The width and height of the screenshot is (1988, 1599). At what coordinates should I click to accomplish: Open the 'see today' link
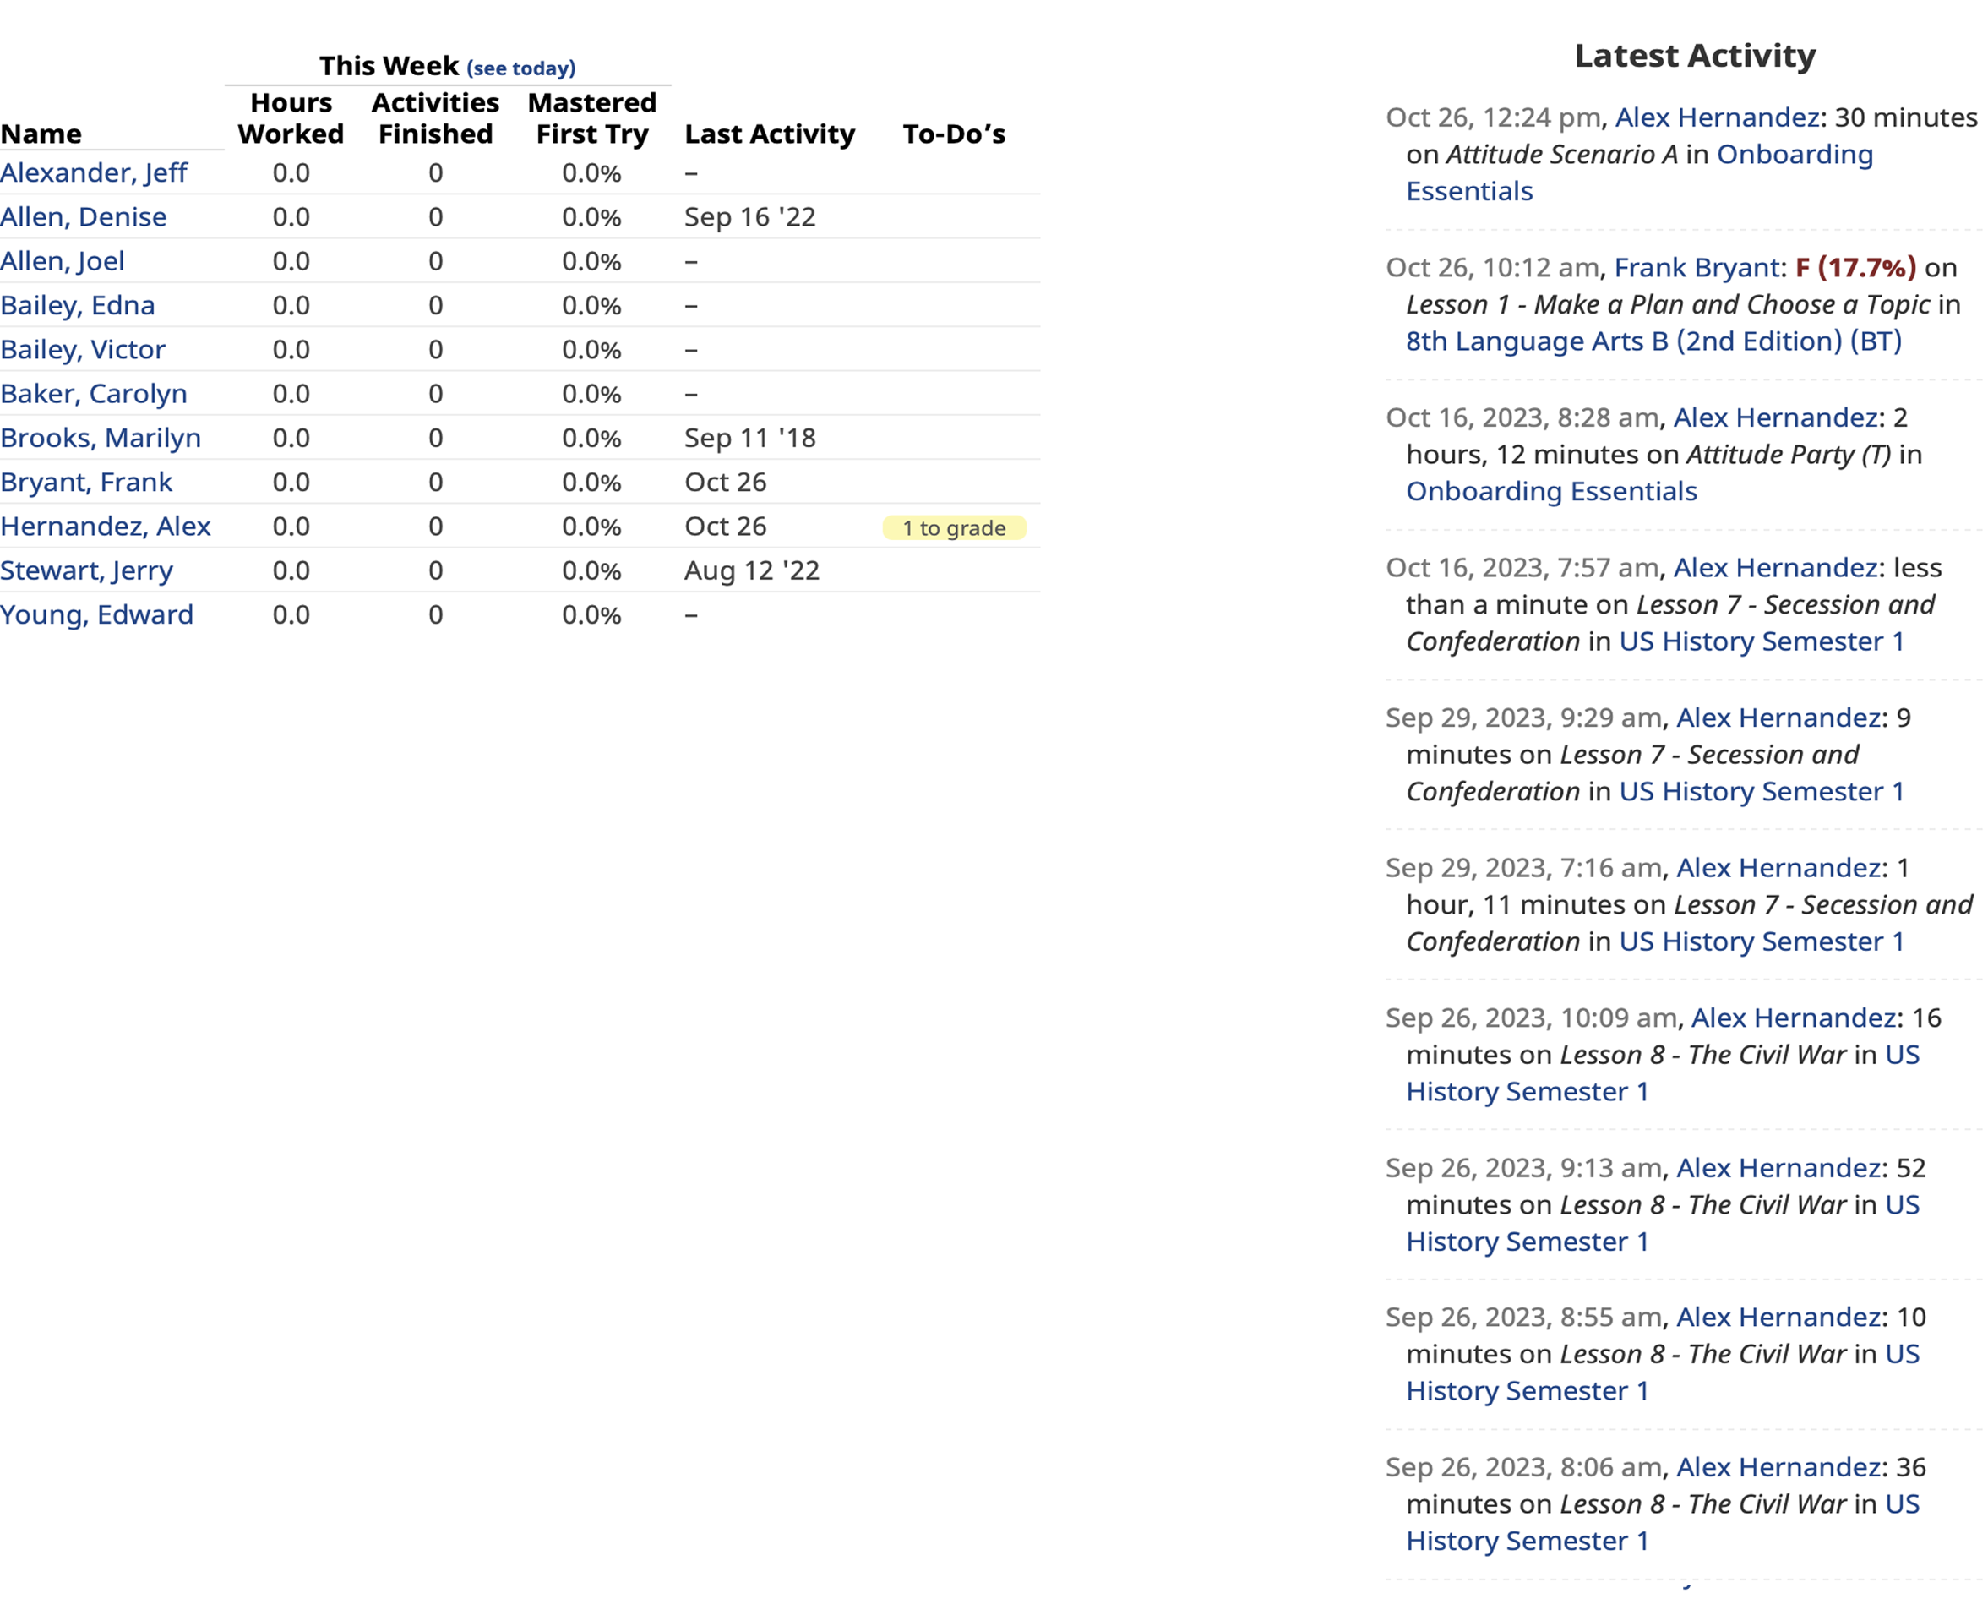pos(521,68)
